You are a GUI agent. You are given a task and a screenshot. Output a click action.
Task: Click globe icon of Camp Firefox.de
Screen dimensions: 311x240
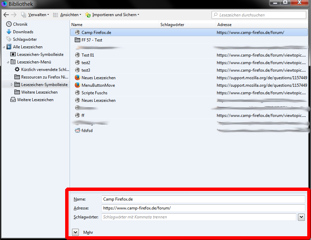tap(77, 32)
